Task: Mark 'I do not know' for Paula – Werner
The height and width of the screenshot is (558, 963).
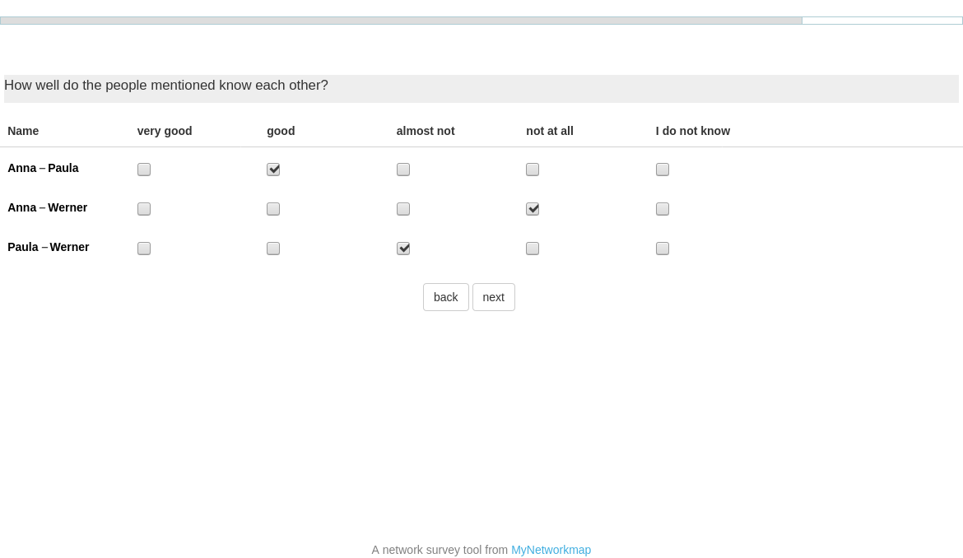Action: [662, 248]
